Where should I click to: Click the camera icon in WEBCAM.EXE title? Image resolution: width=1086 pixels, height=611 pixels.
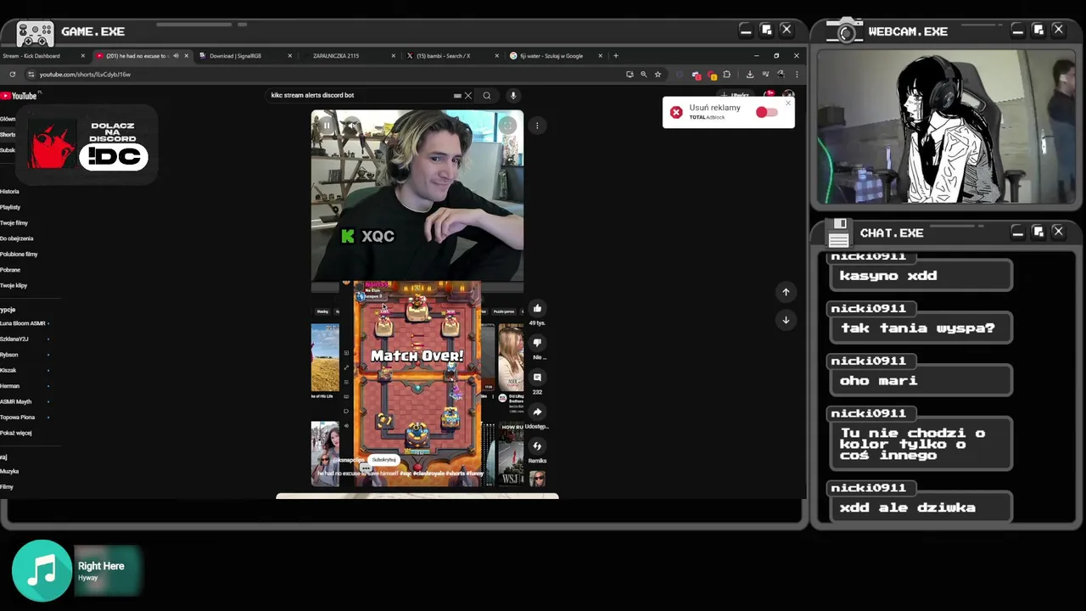point(845,31)
